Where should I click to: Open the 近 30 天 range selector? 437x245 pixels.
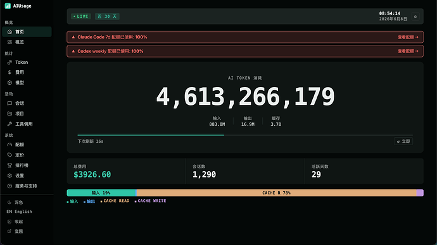107,16
